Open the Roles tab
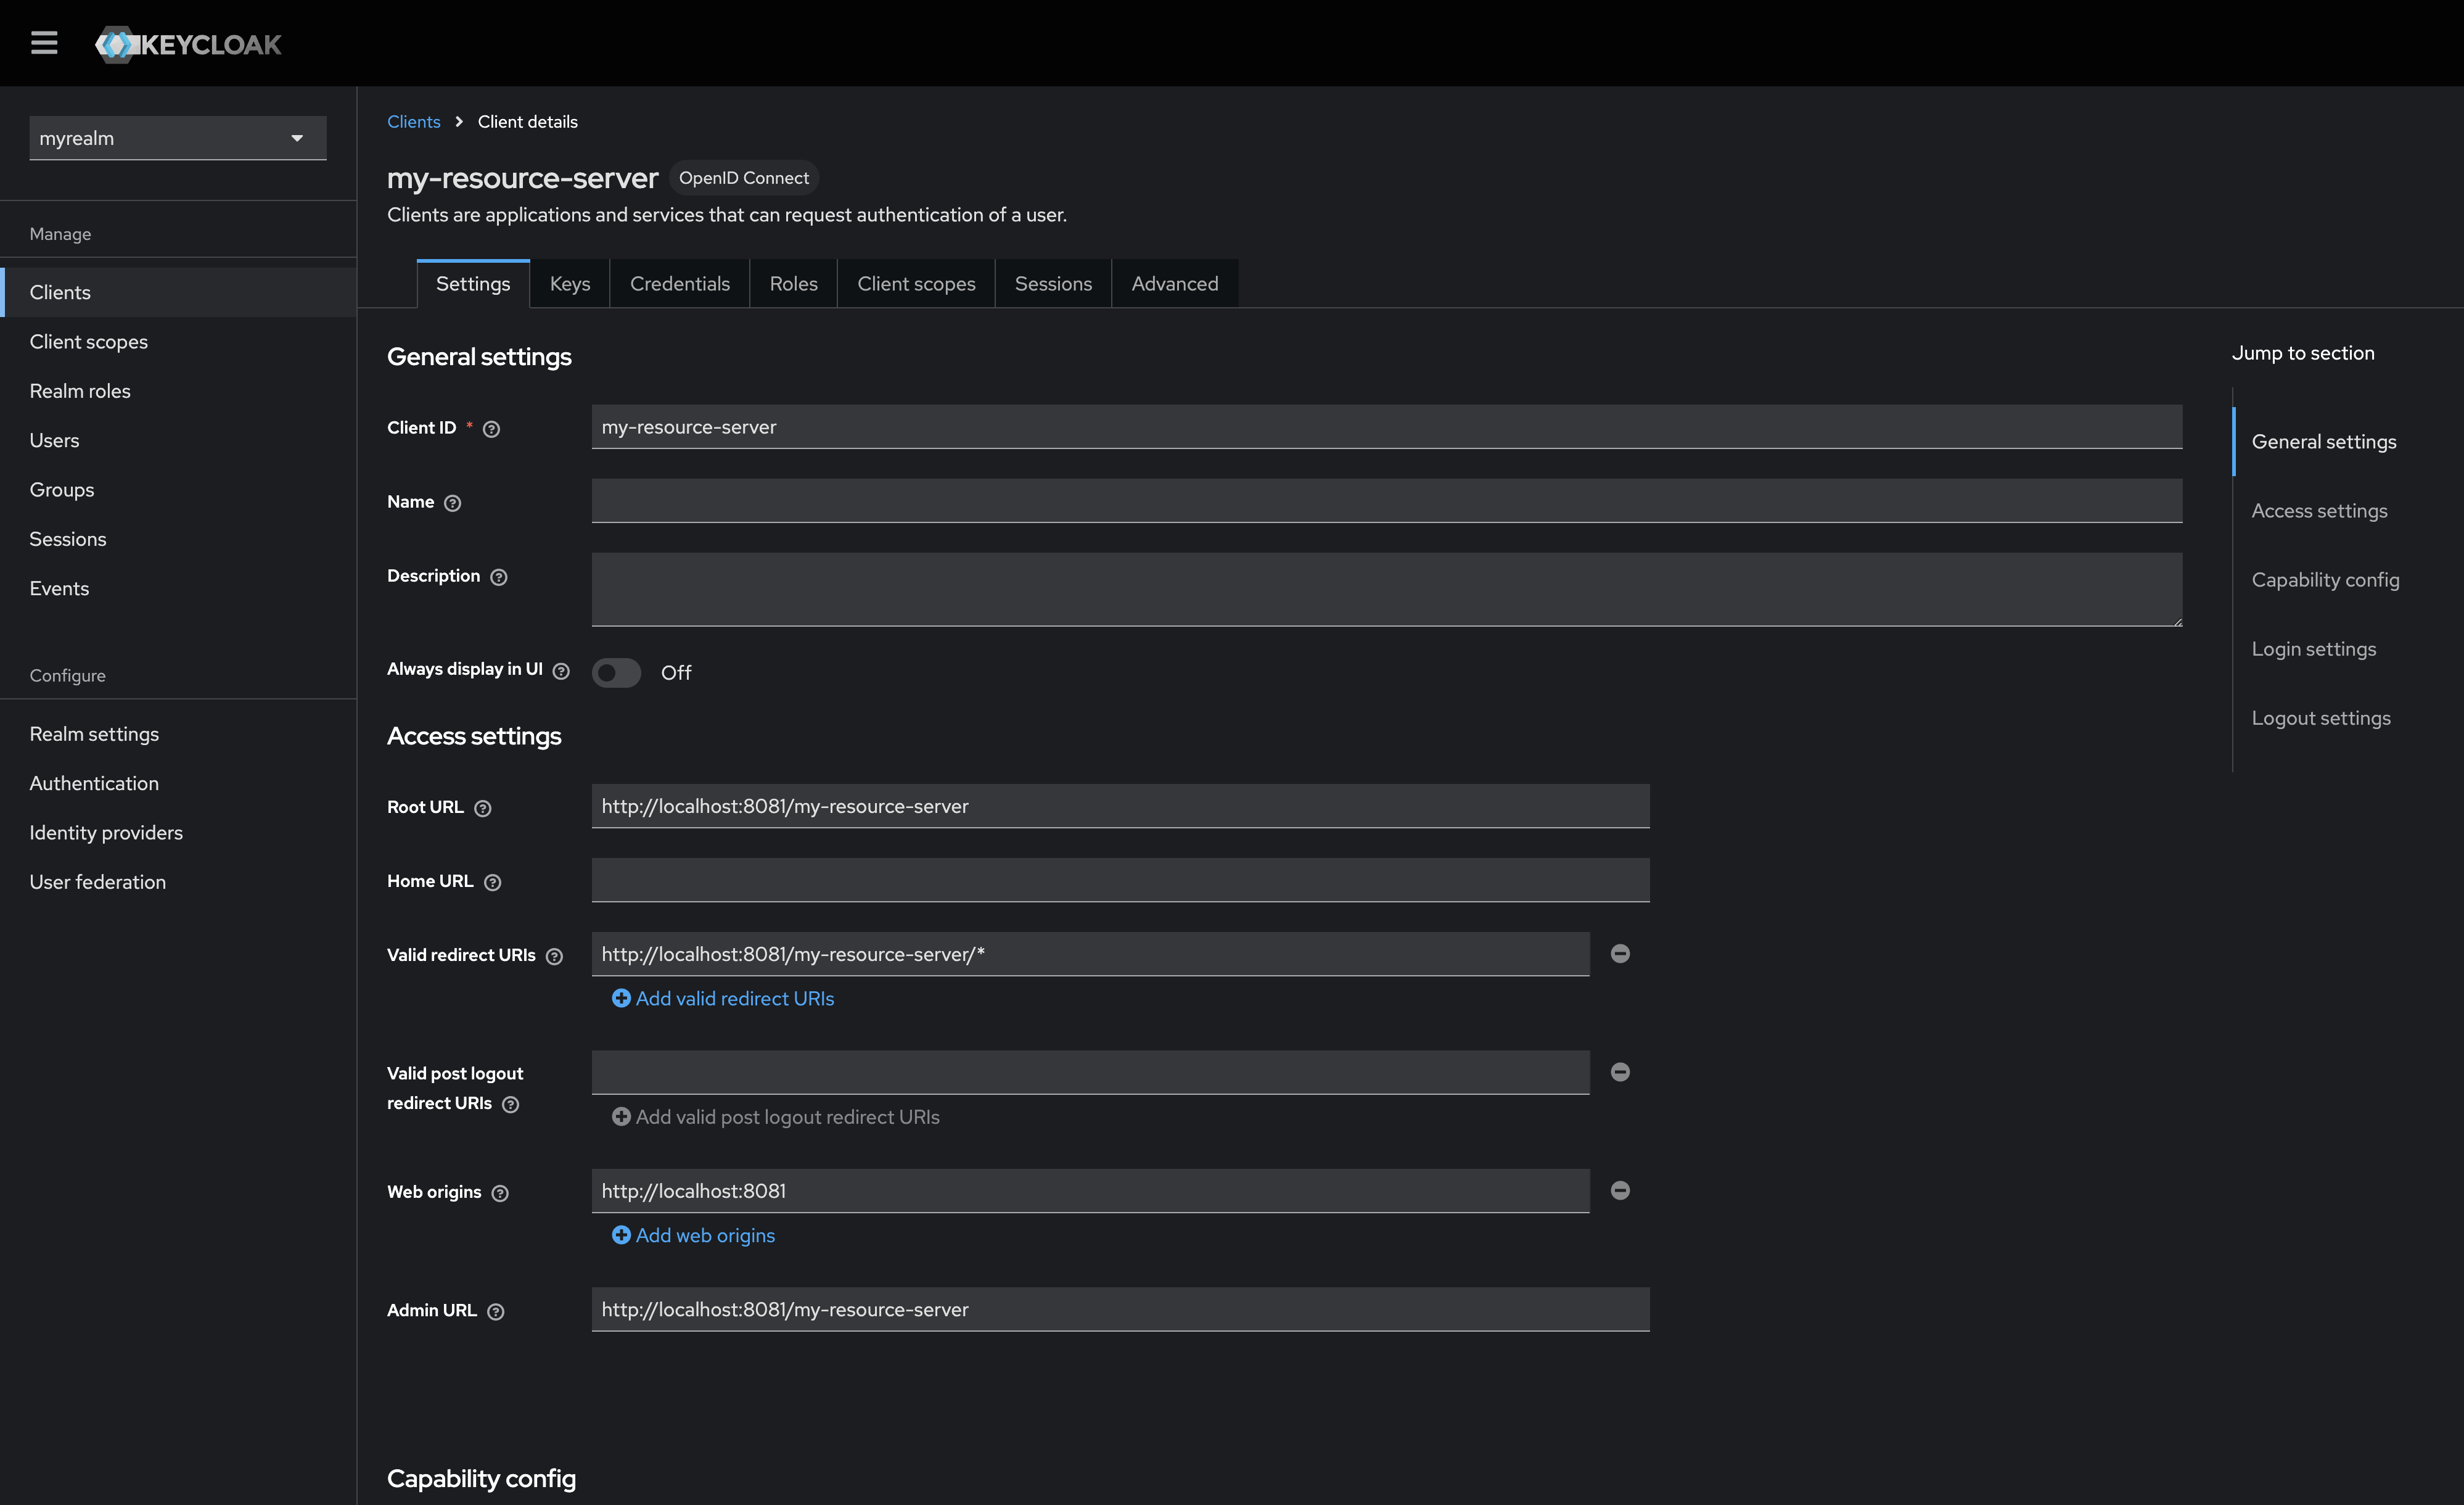Screen dimensions: 2464x1505 [794, 284]
